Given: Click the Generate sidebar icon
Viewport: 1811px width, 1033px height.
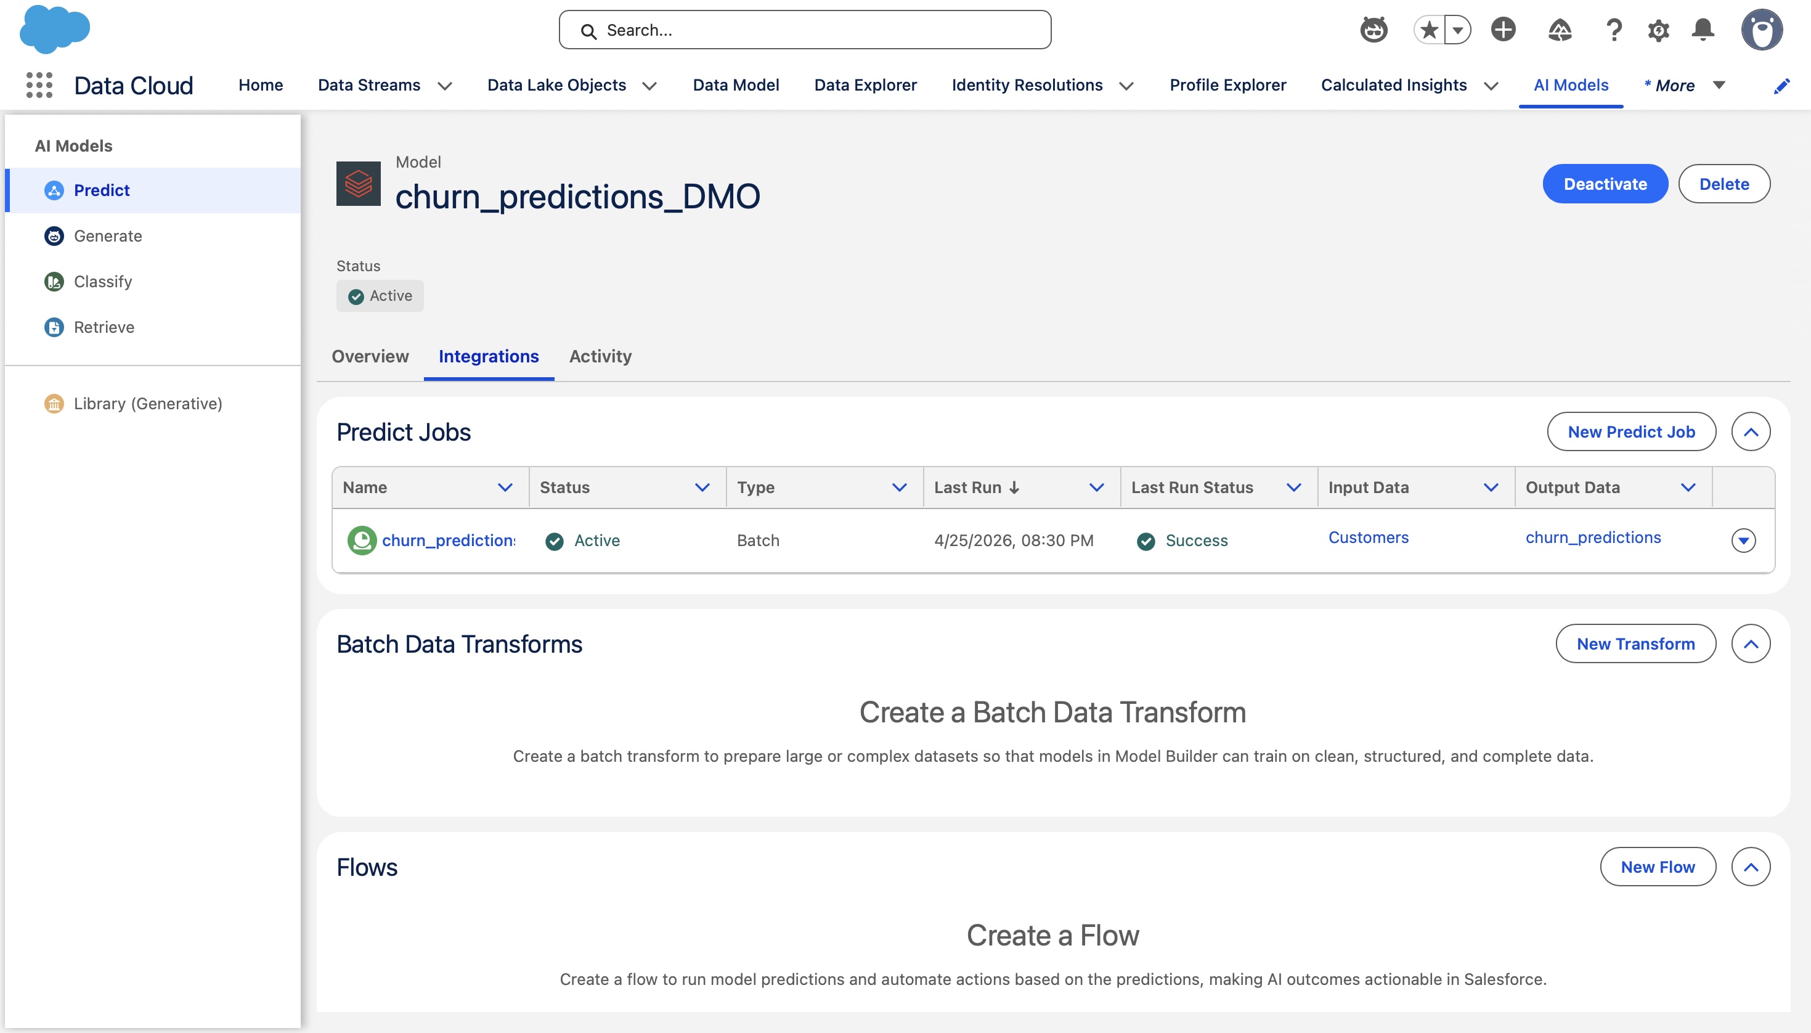Looking at the screenshot, I should (x=54, y=236).
